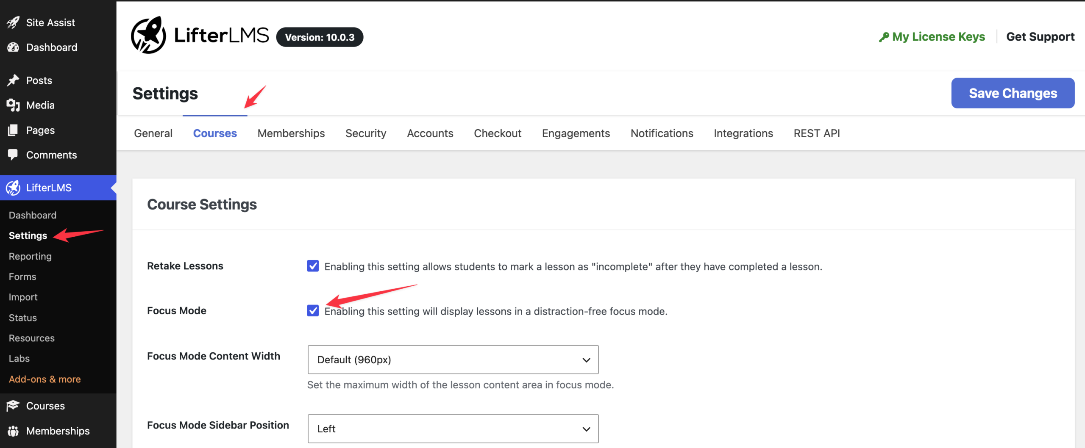Open My License Keys link
This screenshot has width=1085, height=448.
pyautogui.click(x=932, y=37)
